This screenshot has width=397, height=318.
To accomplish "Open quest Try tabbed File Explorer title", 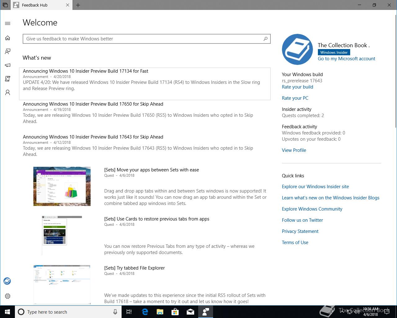I will tap(135, 268).
